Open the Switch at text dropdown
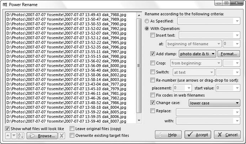Screen dimensions: 246x144 pos(194,72)
